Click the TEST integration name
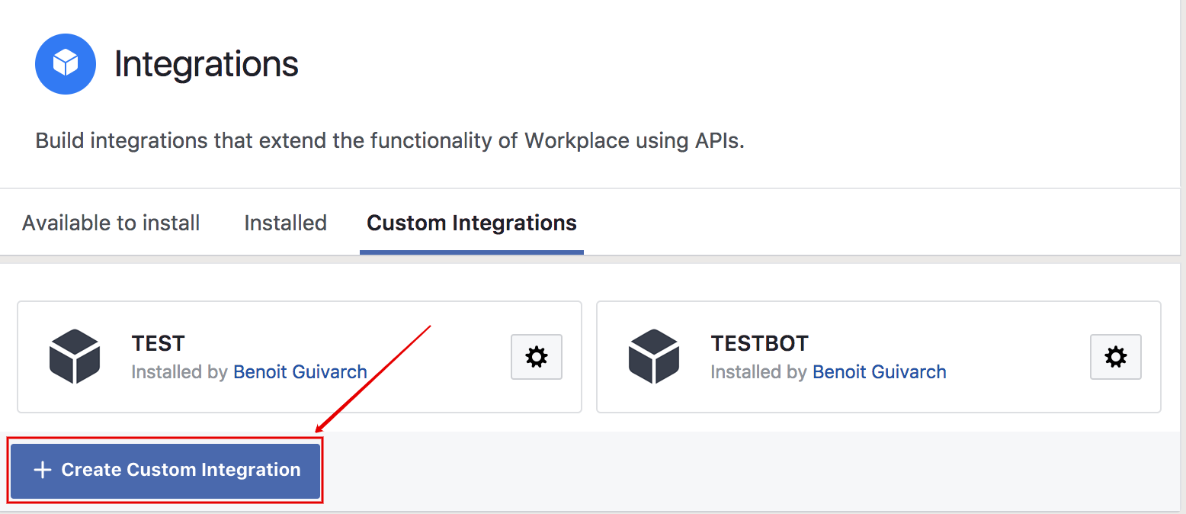This screenshot has width=1186, height=514. tap(159, 344)
